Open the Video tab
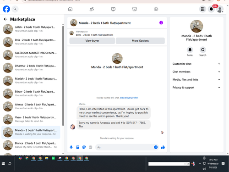Screen dimensions: 229x172 click(x=113, y=9)
